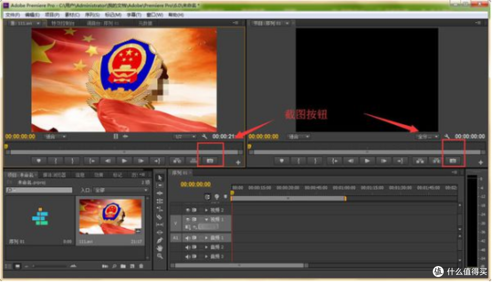
Task: Open the File menu
Action: (x=13, y=15)
